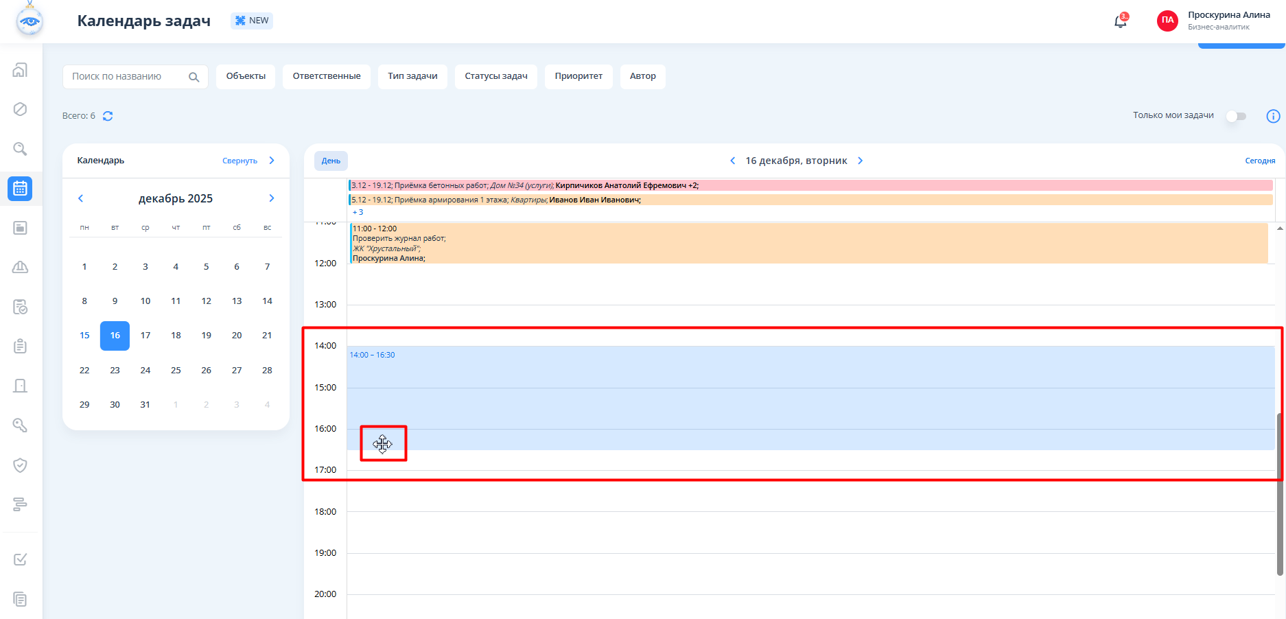
Task: Click the refresh icon next to Всего: 6
Action: [x=108, y=116]
